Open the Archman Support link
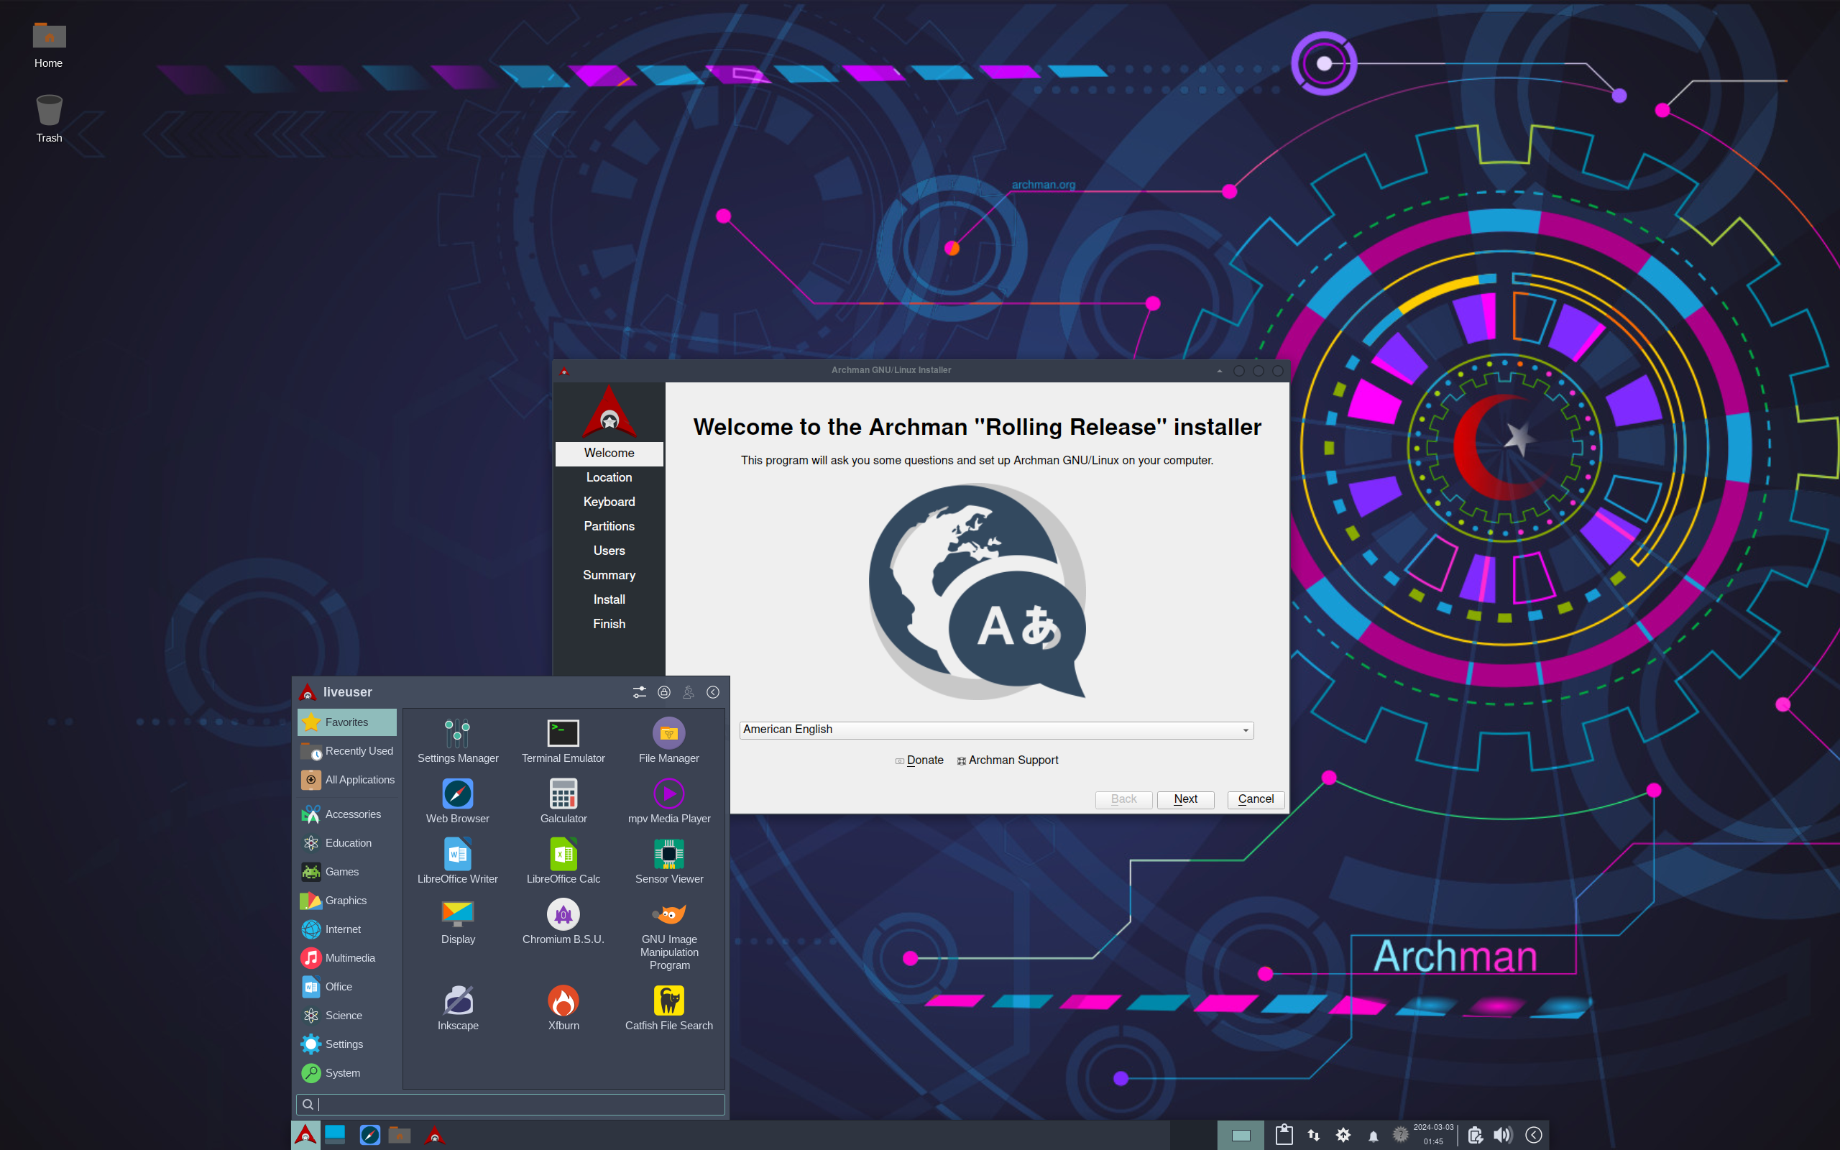Screen dimensions: 1840x1150 [1008, 760]
